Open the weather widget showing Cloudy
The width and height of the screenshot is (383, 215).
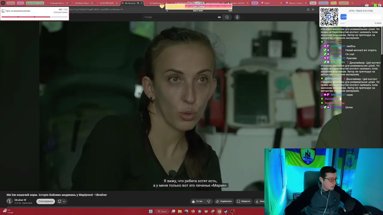click(x=7, y=211)
